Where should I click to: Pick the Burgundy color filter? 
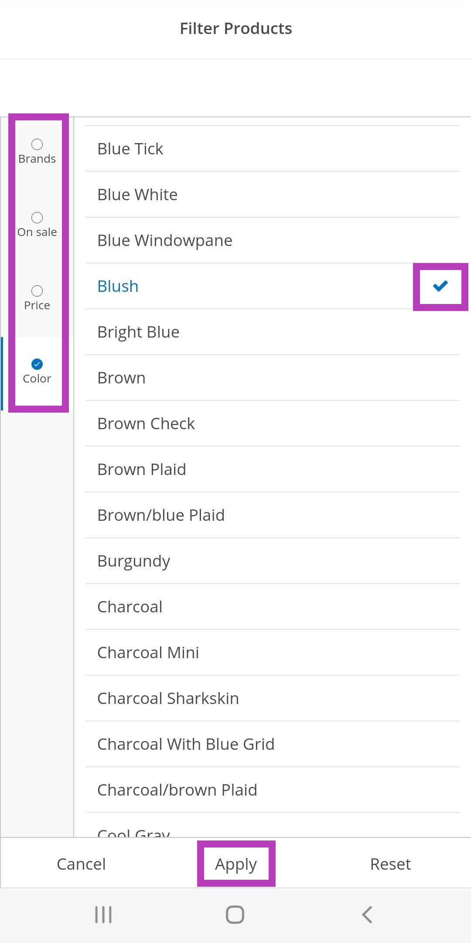click(133, 561)
